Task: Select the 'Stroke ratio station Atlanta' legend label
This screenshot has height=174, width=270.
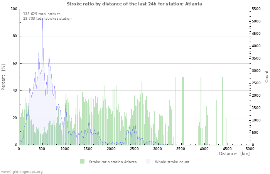Action: click(x=113, y=162)
